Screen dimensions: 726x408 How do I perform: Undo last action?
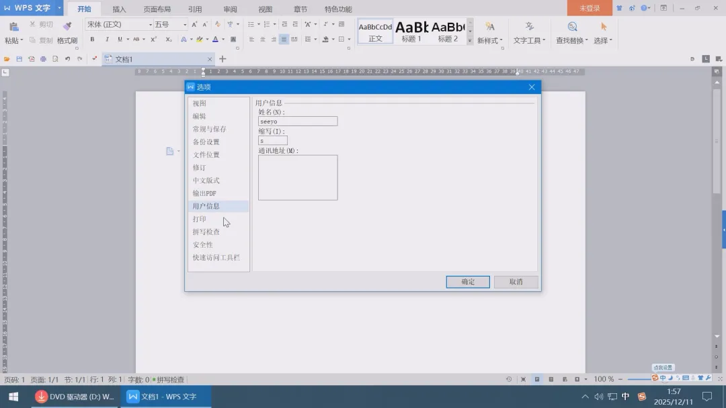(68, 59)
